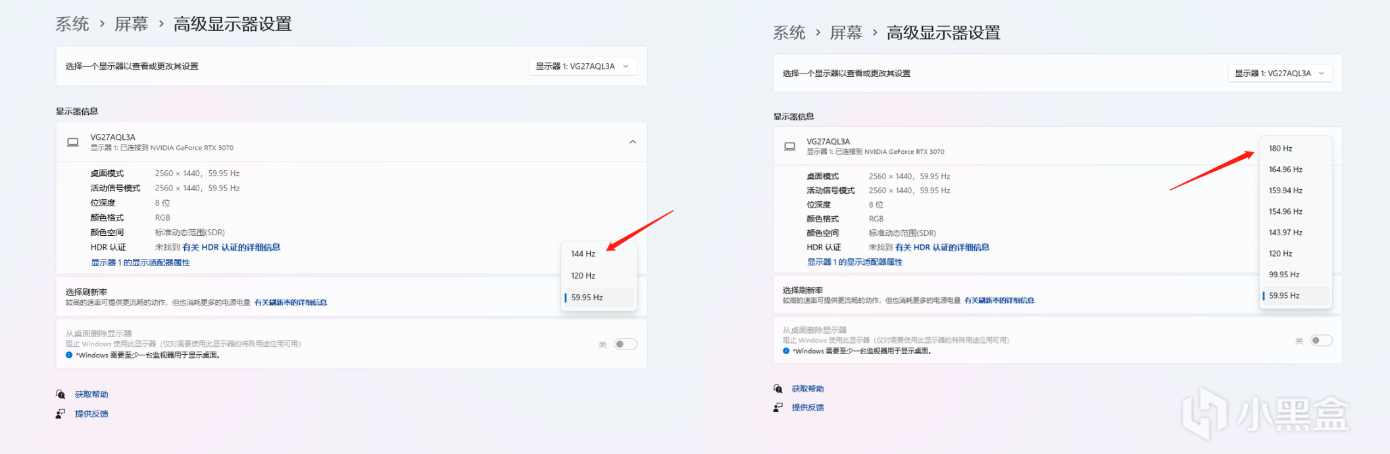1390x454 pixels.
Task: Click left 获取帮助 help icon
Action: point(61,395)
